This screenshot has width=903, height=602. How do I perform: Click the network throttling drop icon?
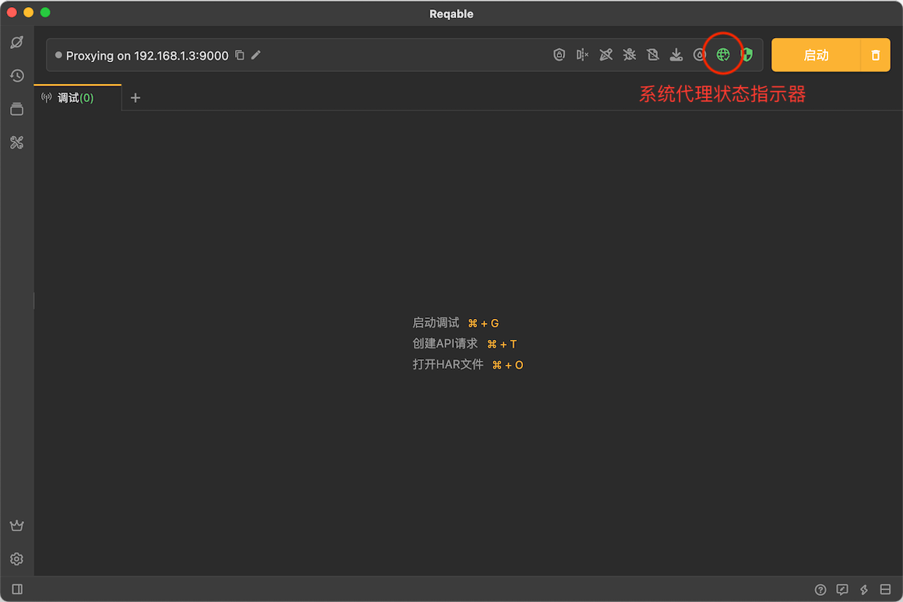pyautogui.click(x=700, y=54)
